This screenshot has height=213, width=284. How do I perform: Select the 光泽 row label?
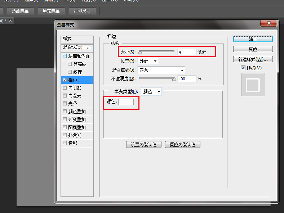(x=73, y=104)
